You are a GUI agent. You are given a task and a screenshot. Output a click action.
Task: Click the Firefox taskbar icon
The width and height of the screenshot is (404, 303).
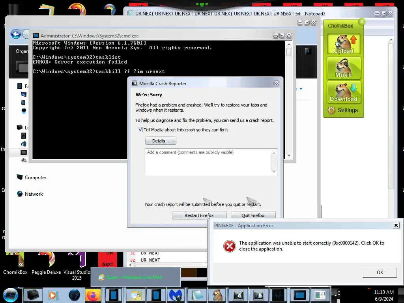coord(93,295)
